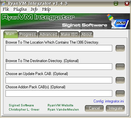This screenshot has width=131, height=118.
Task: Open the Siginet Software link
Action: [x=21, y=105]
